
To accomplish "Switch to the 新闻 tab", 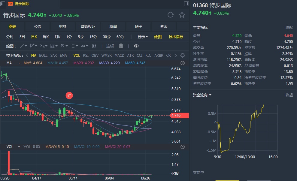I will (x=113, y=27).
